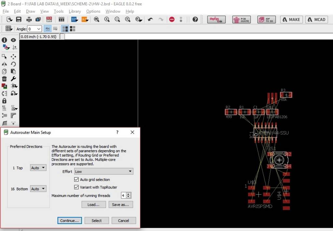Click the Zoom out magnifier icon
This screenshot has width=333, height=231.
coord(117,19)
